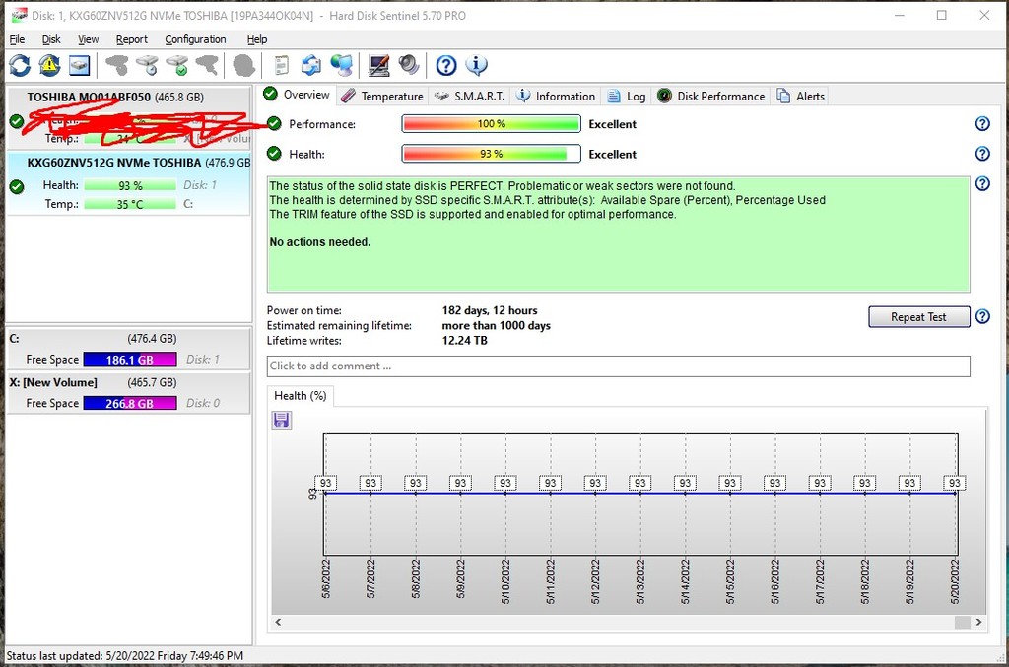This screenshot has height=667, width=1009.
Task: Click the help icon next to Repeat Test
Action: tap(982, 316)
